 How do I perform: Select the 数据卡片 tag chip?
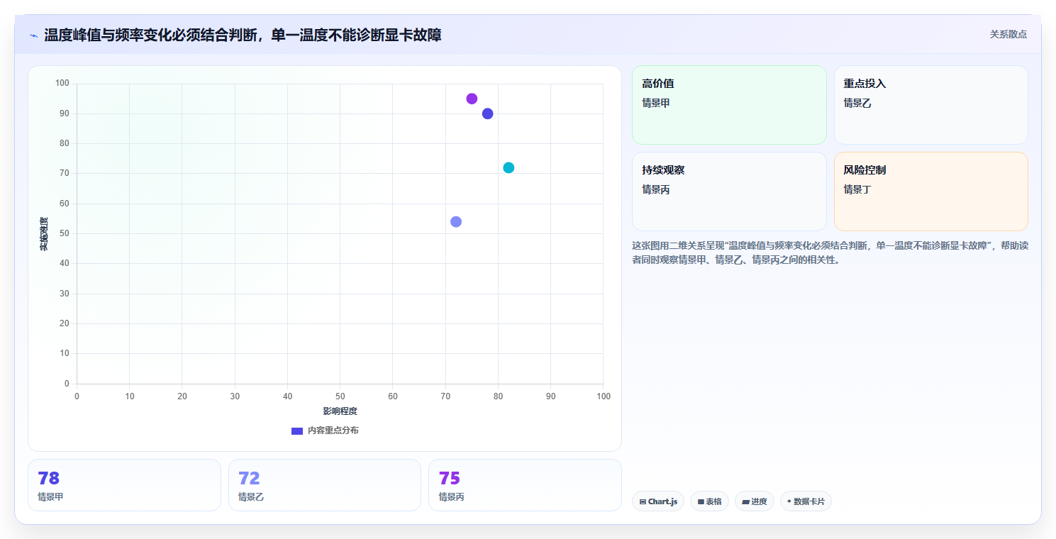click(806, 501)
